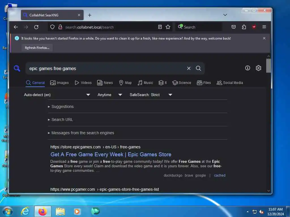Show hidden tray icons arrow
Screen dimensions: 290x217
click(248, 212)
